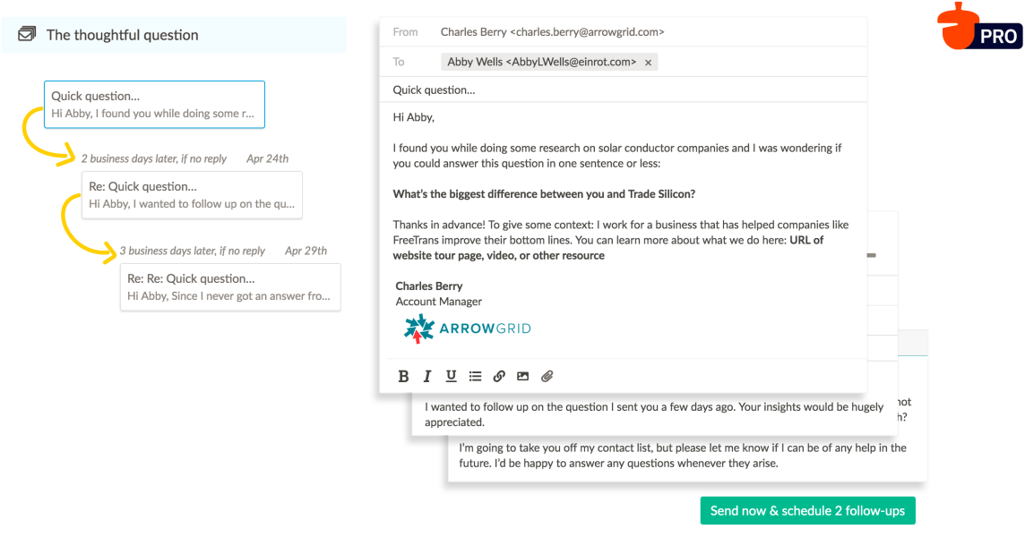Apply italic formatting
This screenshot has width=1025, height=537.
427,376
